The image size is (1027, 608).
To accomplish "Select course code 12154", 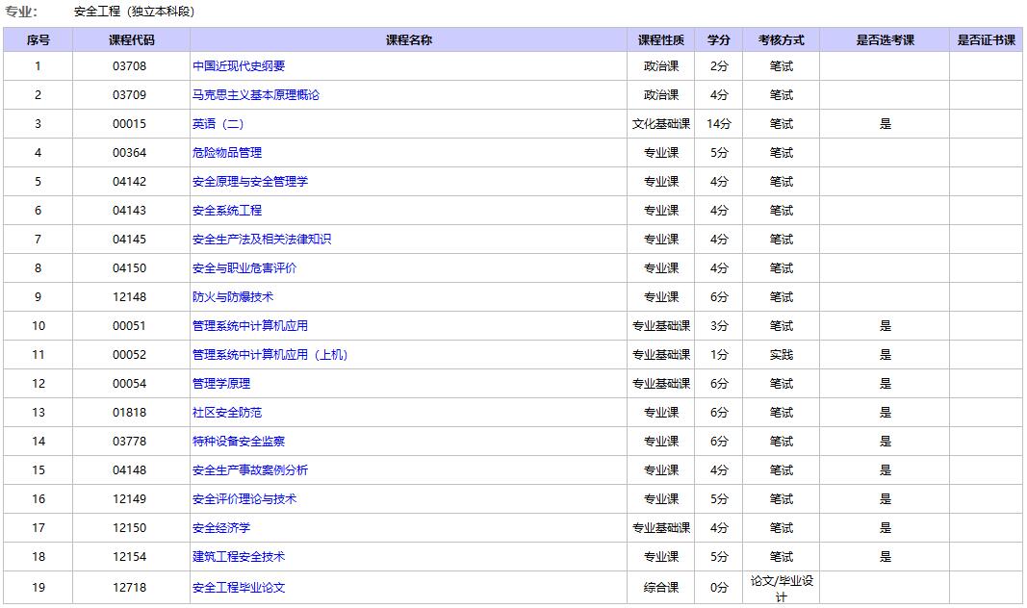I will click(130, 556).
